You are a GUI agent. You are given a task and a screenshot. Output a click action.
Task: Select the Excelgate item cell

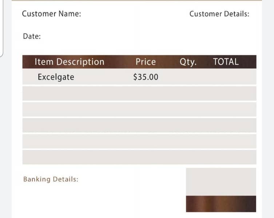tap(56, 77)
